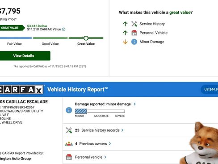The width and height of the screenshot is (218, 164).
Task: Click the damage severity bar
Action: coord(100,111)
